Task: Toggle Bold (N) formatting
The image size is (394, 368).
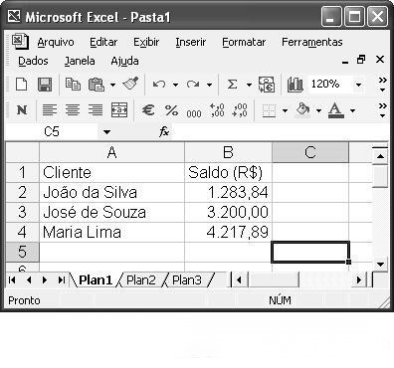Action: (22, 109)
